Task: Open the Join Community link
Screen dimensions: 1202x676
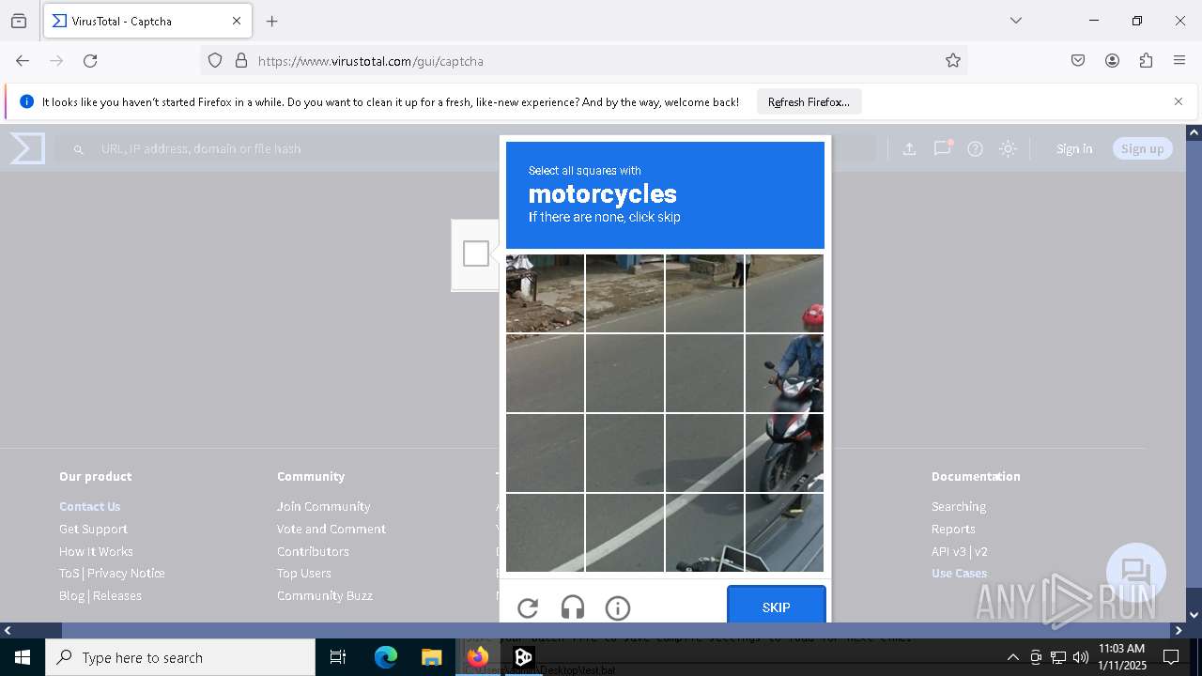Action: [323, 506]
